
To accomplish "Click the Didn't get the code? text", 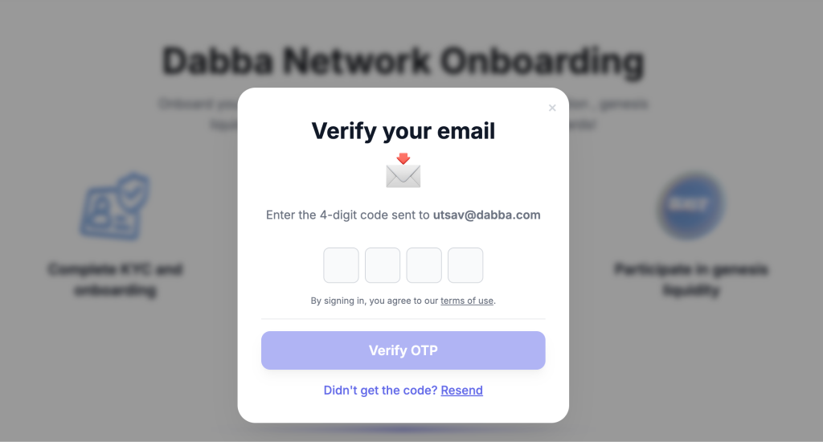I will point(380,390).
